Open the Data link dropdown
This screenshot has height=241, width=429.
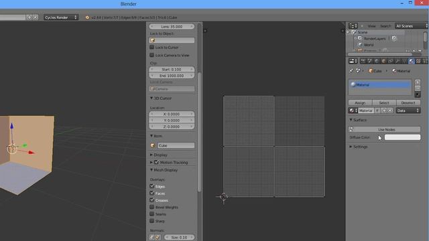[408, 110]
